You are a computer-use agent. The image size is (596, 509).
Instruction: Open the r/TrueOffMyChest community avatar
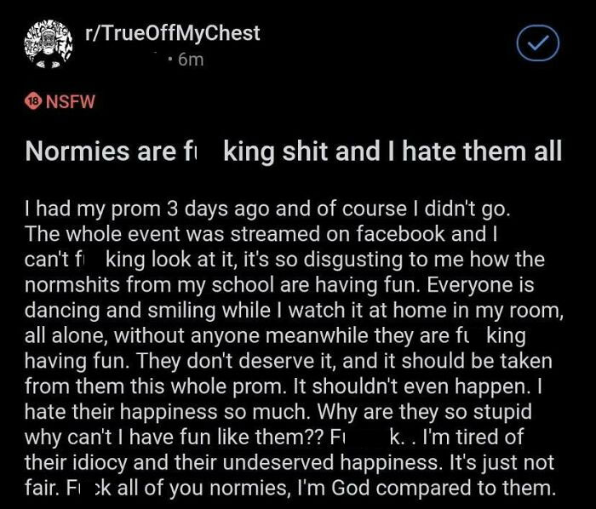49,44
